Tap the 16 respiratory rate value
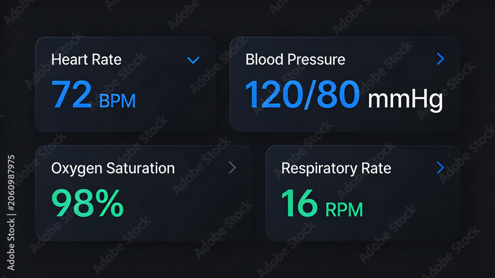The width and height of the screenshot is (495, 278). [299, 203]
